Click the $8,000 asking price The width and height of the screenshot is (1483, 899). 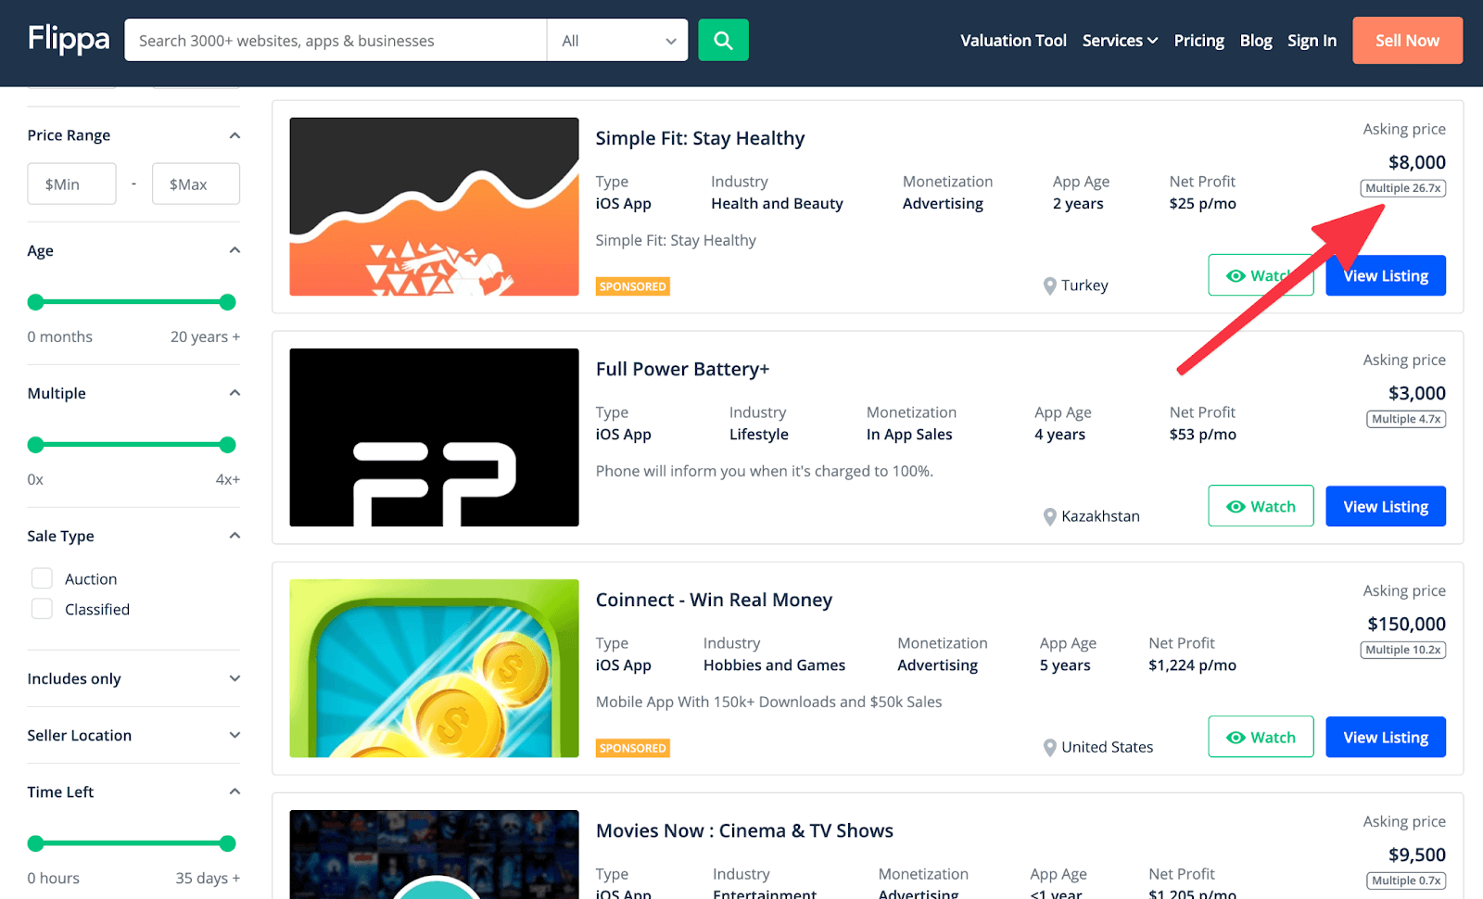tap(1416, 162)
